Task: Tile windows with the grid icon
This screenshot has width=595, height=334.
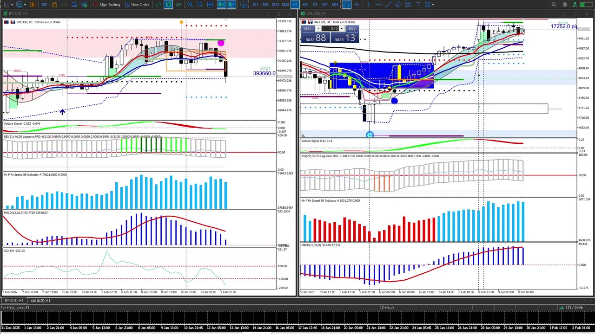Action: click(210, 4)
